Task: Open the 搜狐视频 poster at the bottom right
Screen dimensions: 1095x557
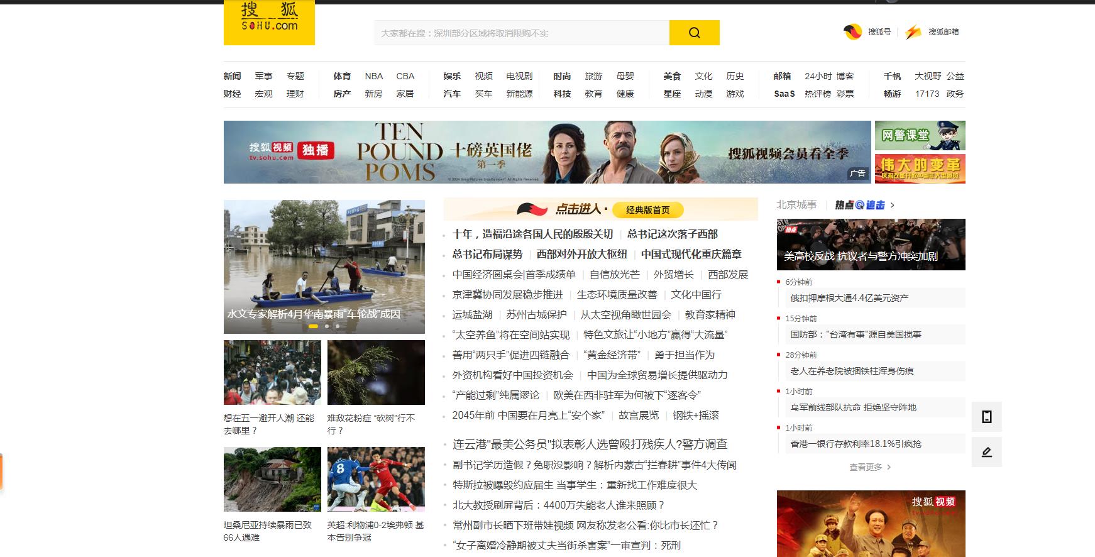Action: tap(871, 524)
